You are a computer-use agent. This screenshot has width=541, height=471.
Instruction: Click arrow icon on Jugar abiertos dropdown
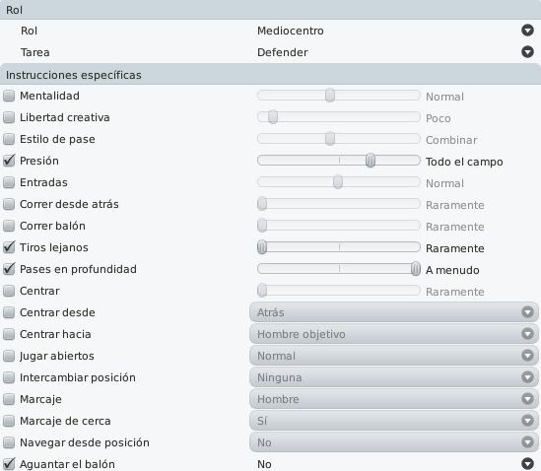point(527,356)
